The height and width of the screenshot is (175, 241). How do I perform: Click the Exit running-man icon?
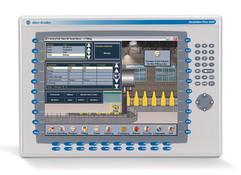(x=171, y=129)
